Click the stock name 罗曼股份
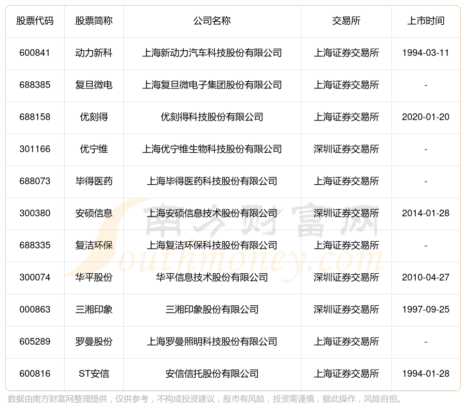The width and height of the screenshot is (466, 414). pyautogui.click(x=94, y=342)
